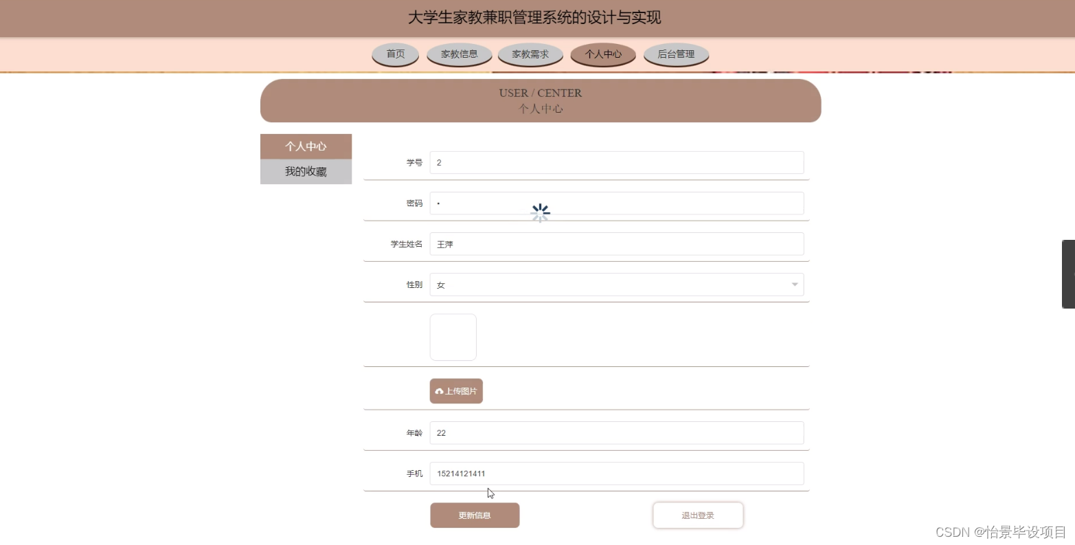Image resolution: width=1075 pixels, height=545 pixels.
Task: Click the upload cloud icon on 上传图片 button
Action: (440, 390)
